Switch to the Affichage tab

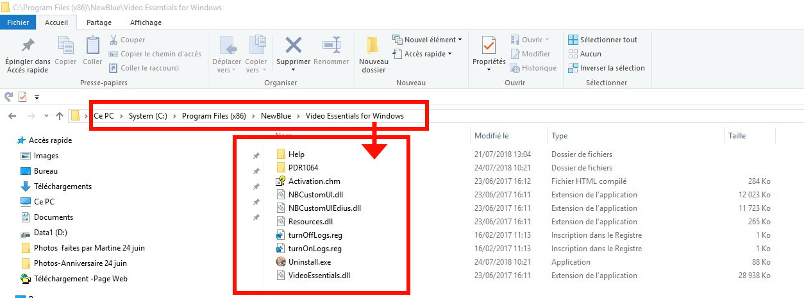coord(146,22)
